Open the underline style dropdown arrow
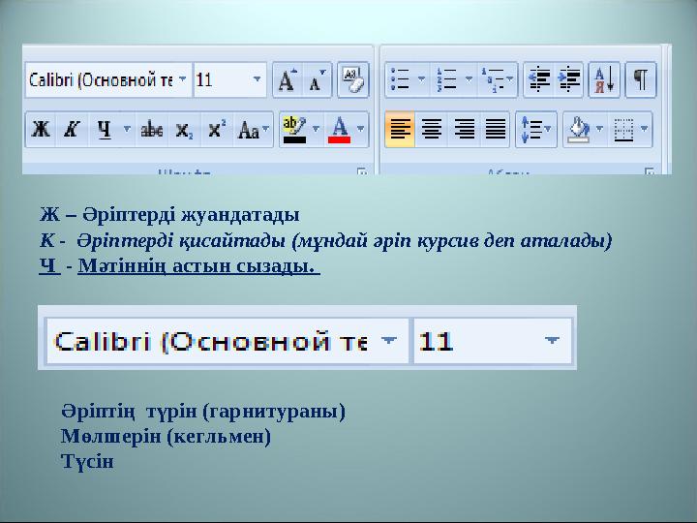Viewport: 697px width, 523px height. pos(127,130)
